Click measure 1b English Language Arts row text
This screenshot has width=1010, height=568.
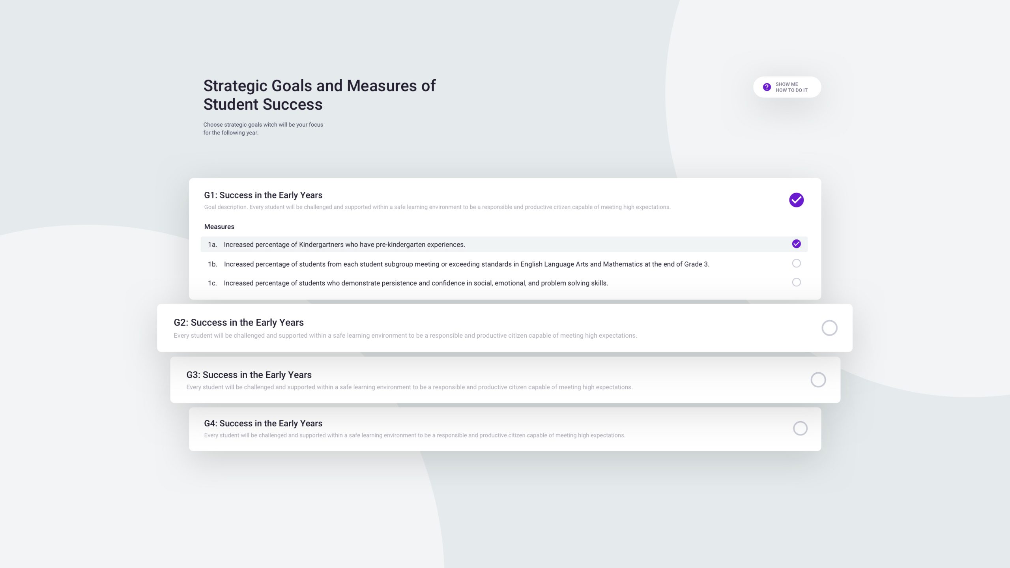click(x=466, y=264)
